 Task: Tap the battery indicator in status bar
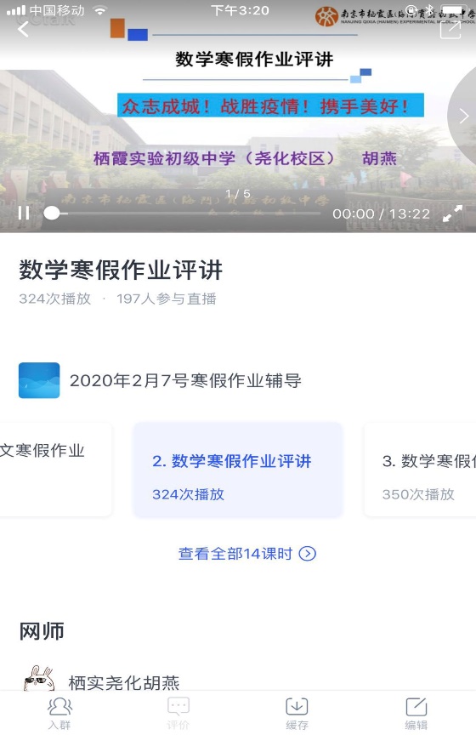(455, 9)
